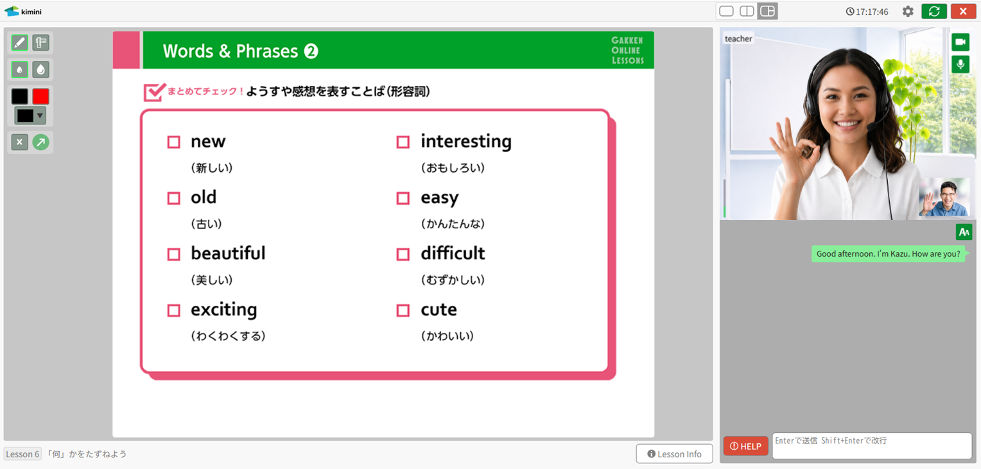This screenshot has width=981, height=469.
Task: Choose the thin stroke droplet
Action: 20,69
